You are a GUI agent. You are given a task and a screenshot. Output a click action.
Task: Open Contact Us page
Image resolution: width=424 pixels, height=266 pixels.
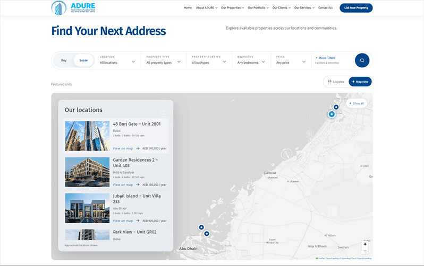click(x=325, y=8)
